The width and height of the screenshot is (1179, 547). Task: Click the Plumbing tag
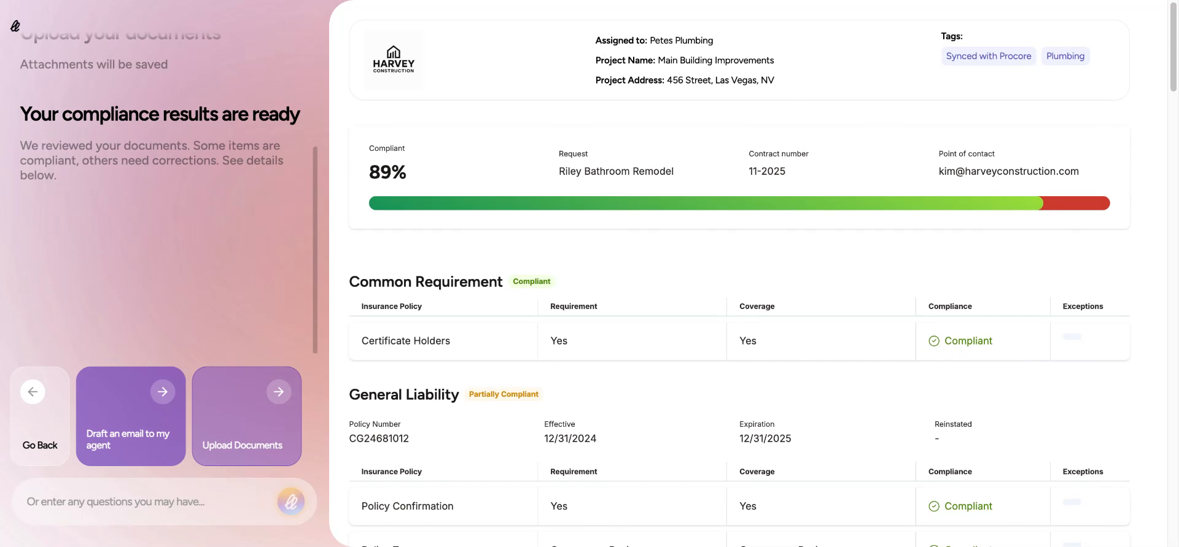coord(1065,56)
